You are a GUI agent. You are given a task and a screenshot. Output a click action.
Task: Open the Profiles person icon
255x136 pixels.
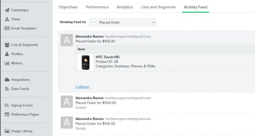coord(7,54)
